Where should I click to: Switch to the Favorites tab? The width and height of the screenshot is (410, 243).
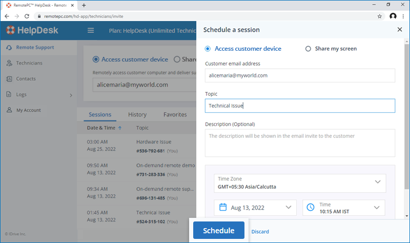[175, 115]
